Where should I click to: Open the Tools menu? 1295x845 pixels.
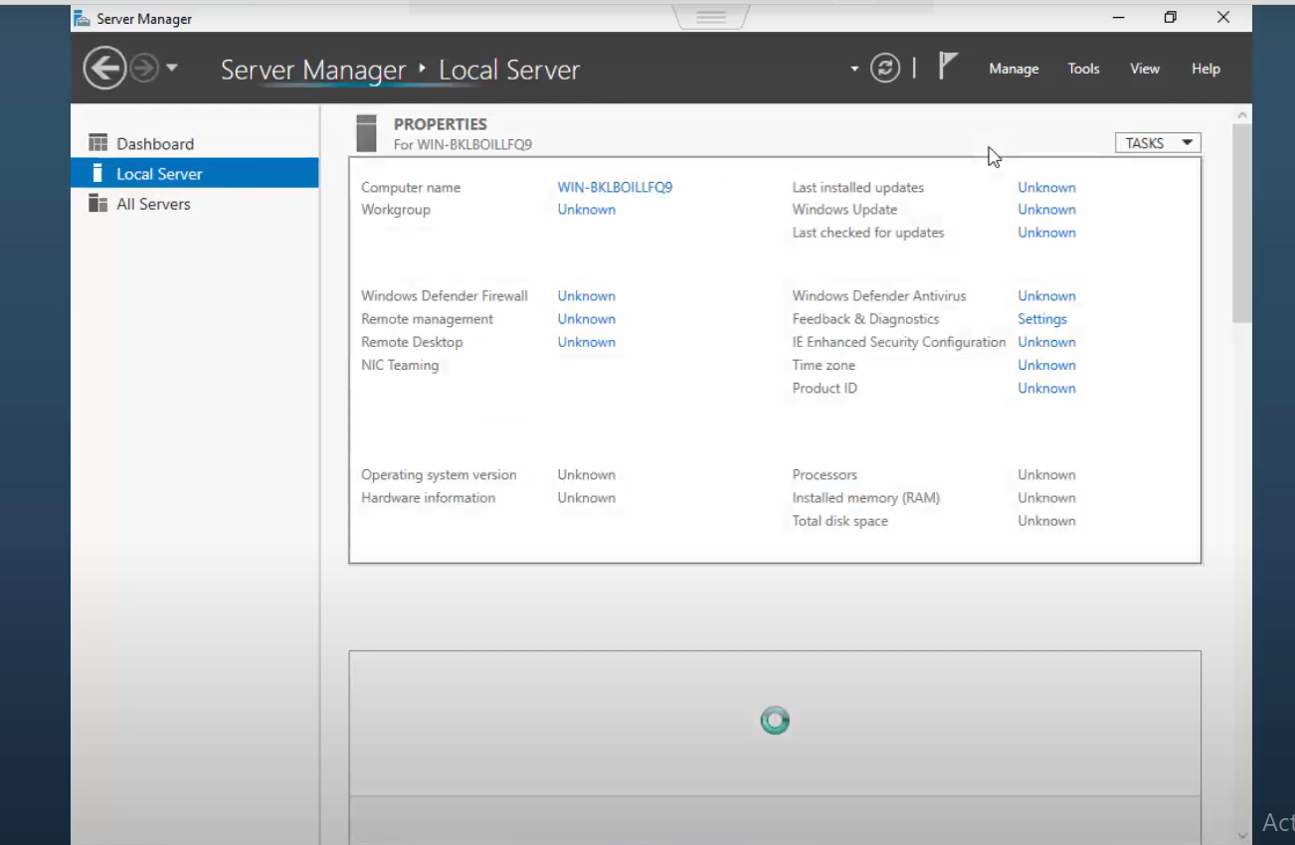coord(1083,69)
